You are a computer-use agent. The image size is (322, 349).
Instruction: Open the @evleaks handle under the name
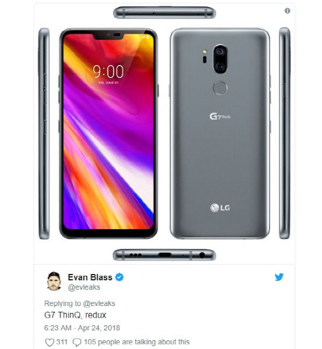coord(84,287)
